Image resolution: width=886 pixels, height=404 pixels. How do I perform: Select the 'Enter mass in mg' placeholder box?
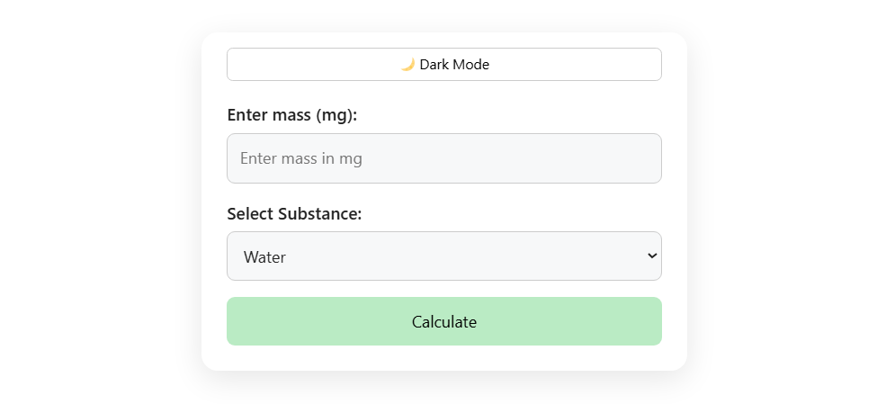coord(444,158)
